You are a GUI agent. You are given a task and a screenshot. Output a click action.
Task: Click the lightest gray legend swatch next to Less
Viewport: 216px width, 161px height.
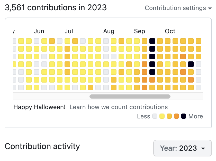click(155, 116)
